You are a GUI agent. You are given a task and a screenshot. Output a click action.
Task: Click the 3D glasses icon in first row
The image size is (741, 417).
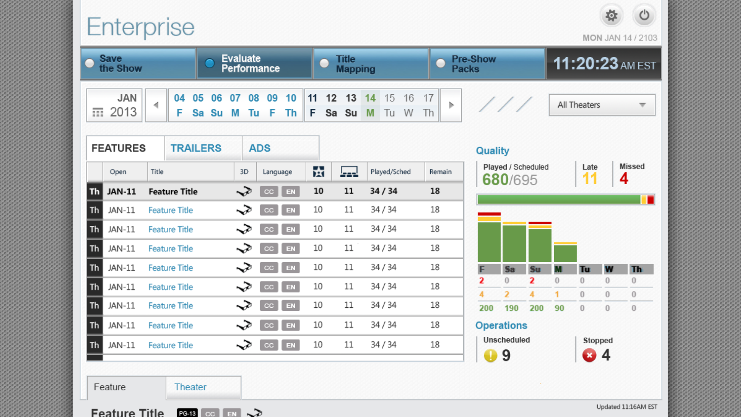click(244, 192)
